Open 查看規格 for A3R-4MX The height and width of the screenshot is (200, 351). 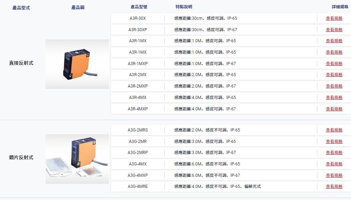point(334,98)
